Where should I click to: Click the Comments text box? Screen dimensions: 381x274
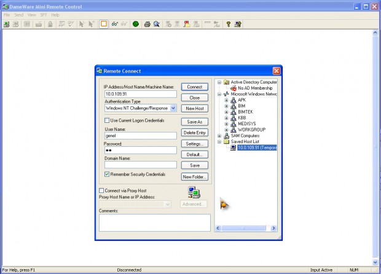(154, 222)
